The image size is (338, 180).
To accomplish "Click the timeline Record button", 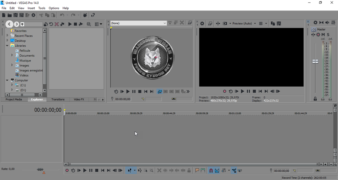I will click(x=67, y=171).
